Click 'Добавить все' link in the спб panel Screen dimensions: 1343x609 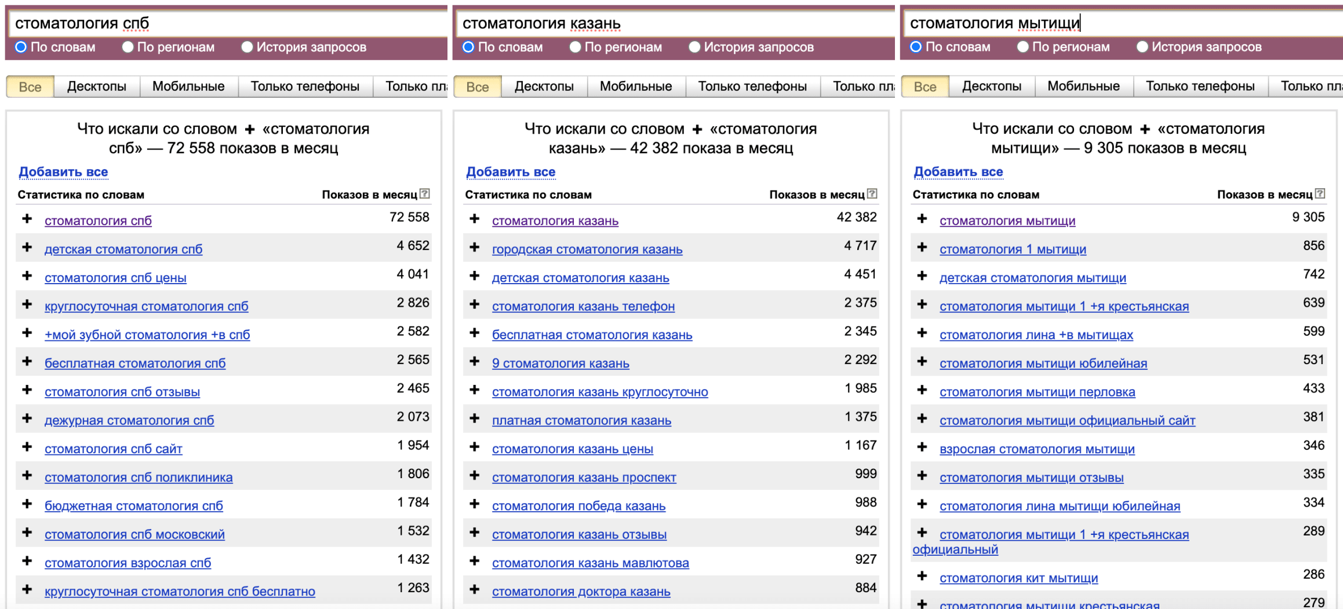63,172
